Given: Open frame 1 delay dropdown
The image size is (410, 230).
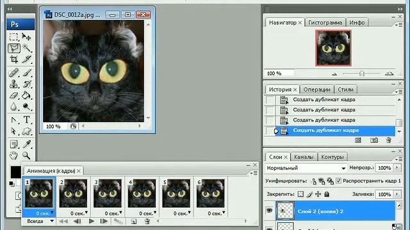Looking at the screenshot, I should point(52,213).
